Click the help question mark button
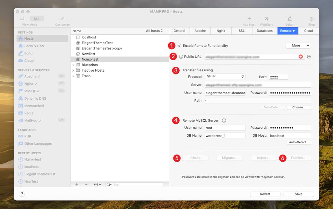The image size is (333, 209). tap(22, 194)
